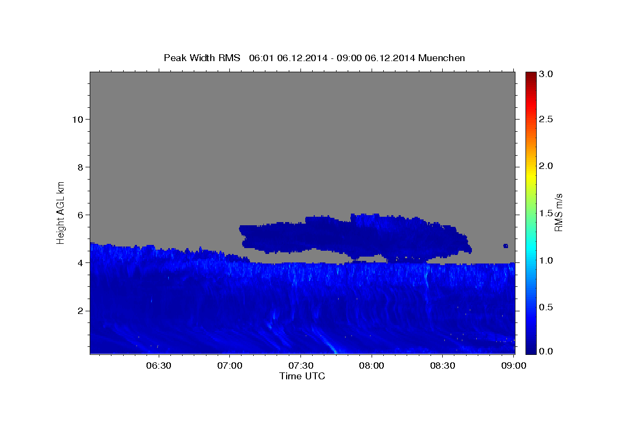The height and width of the screenshot is (425, 637).
Task: Click the plot title 'Peak Width RMS'
Action: (202, 58)
